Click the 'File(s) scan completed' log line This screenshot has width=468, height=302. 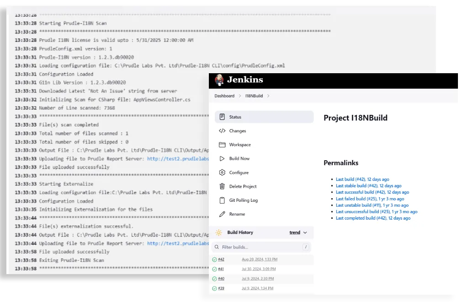point(69,125)
